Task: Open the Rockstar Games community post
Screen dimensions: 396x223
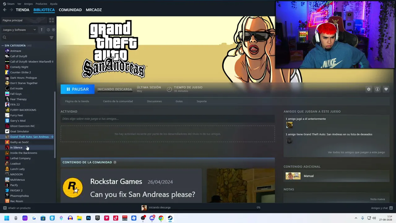Action: tap(131, 186)
